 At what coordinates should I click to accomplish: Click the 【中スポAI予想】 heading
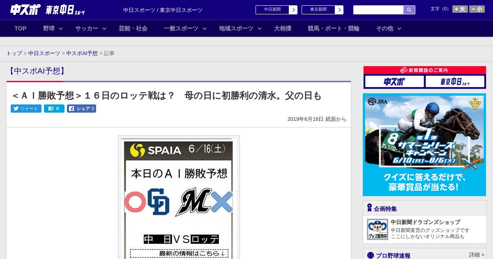[37, 71]
